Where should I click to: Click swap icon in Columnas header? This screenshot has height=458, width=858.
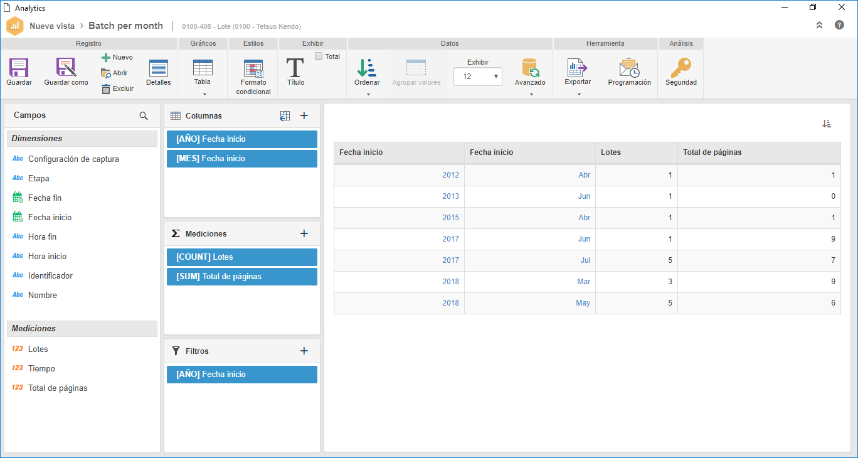(x=285, y=115)
